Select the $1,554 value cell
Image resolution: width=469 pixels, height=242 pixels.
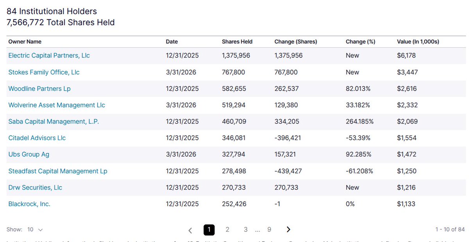click(x=406, y=138)
